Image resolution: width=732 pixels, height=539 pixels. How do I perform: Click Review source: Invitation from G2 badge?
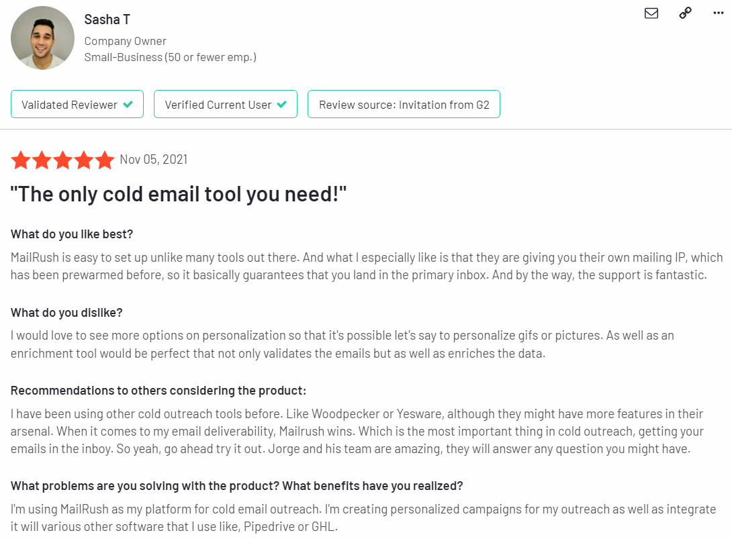coord(404,104)
